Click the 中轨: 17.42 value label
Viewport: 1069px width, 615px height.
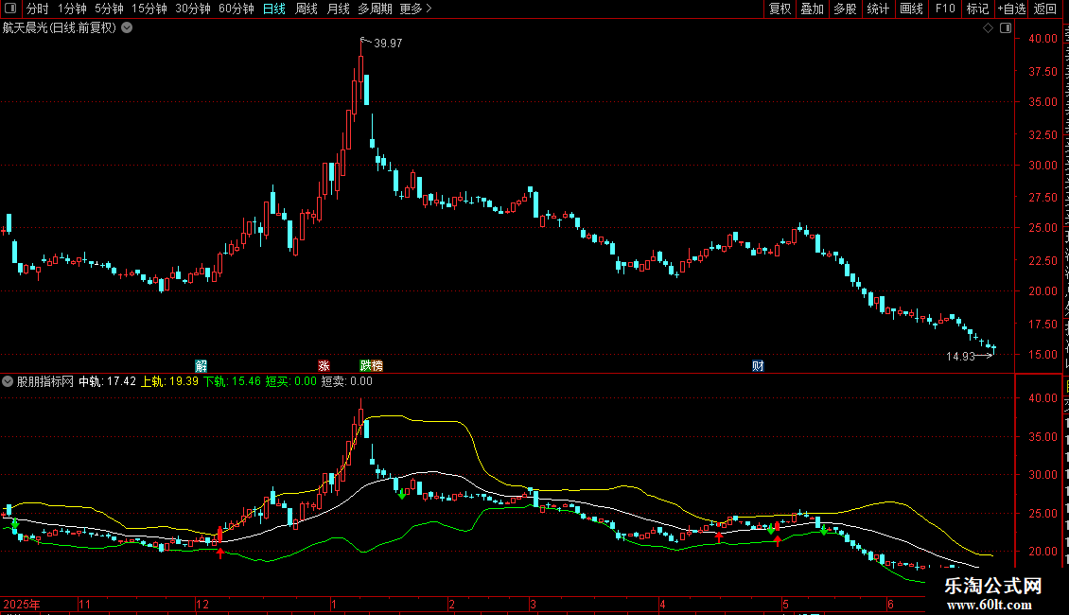107,382
